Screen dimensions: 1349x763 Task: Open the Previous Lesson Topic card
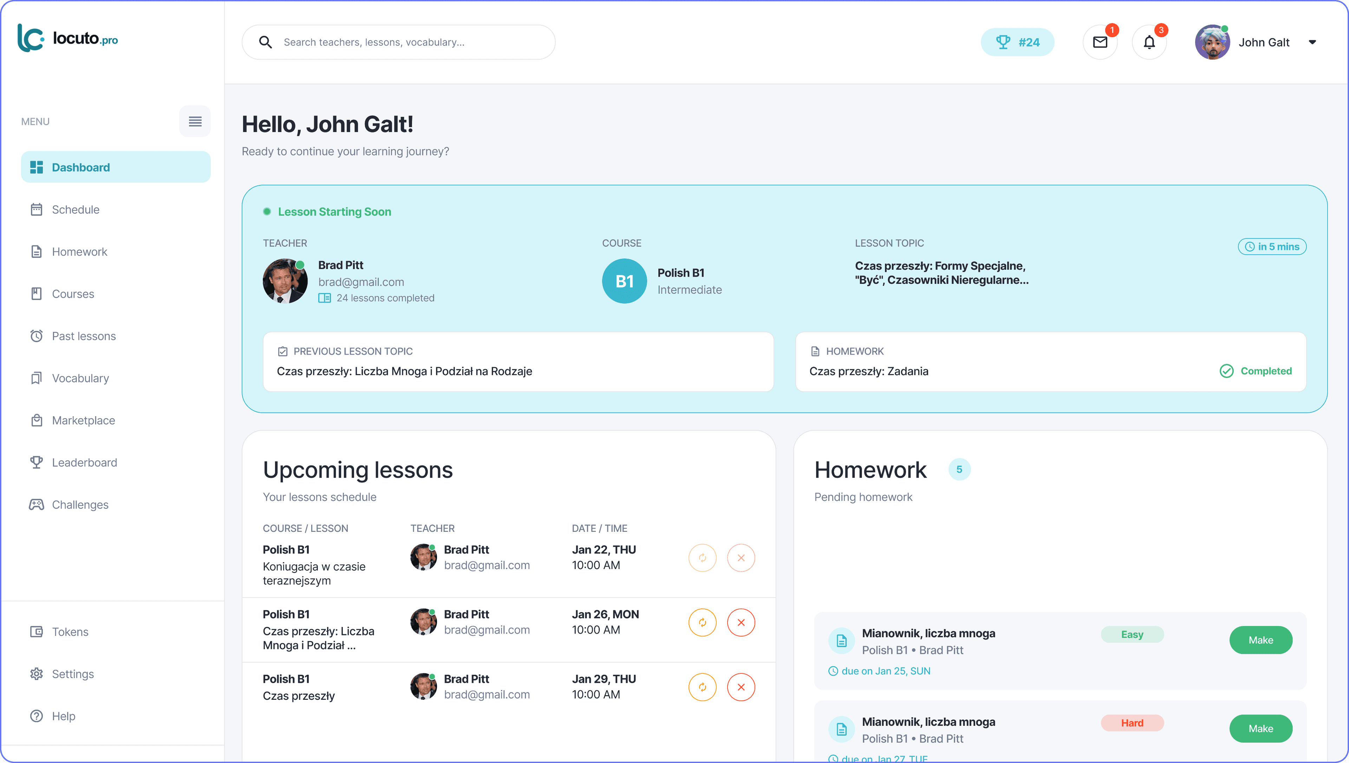tap(518, 361)
